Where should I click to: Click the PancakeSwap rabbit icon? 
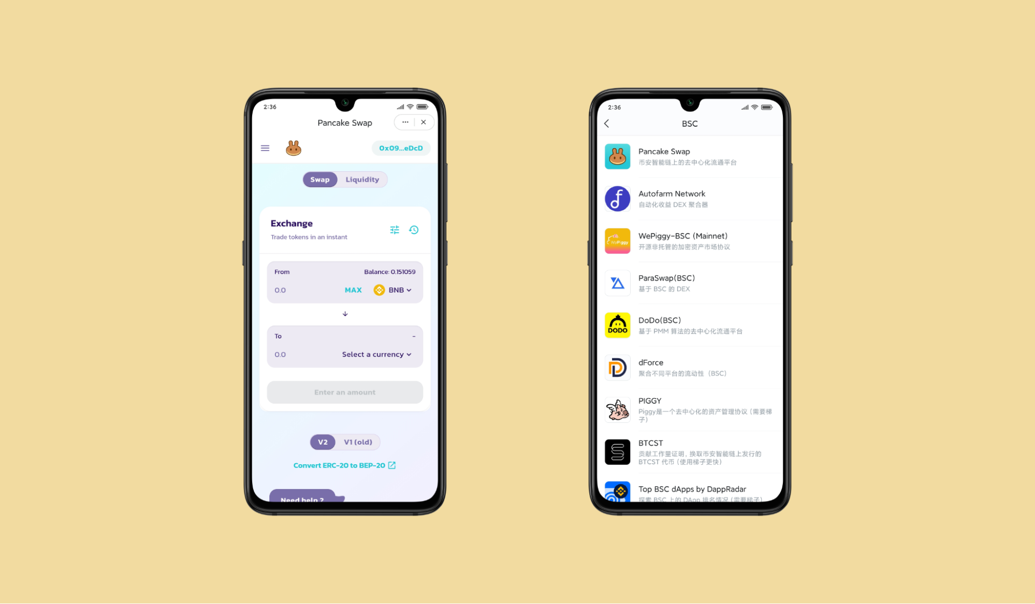pyautogui.click(x=292, y=148)
